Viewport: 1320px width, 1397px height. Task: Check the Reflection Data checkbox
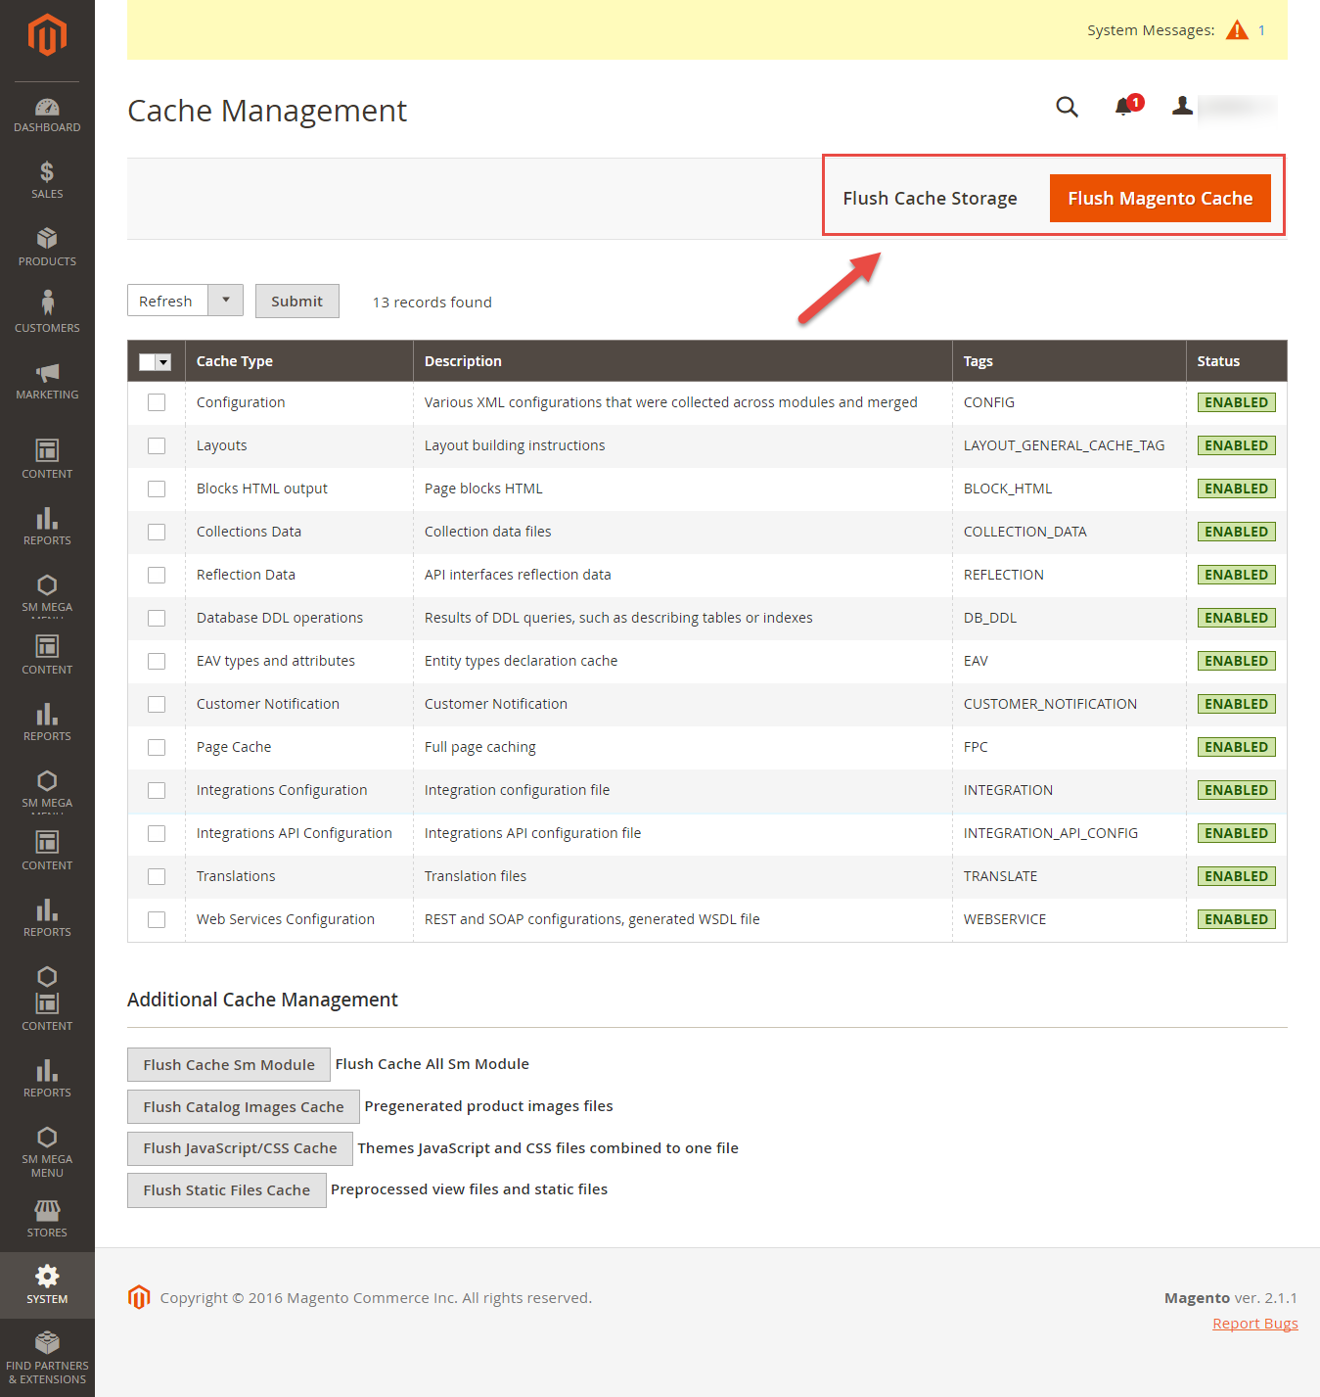pos(157,575)
